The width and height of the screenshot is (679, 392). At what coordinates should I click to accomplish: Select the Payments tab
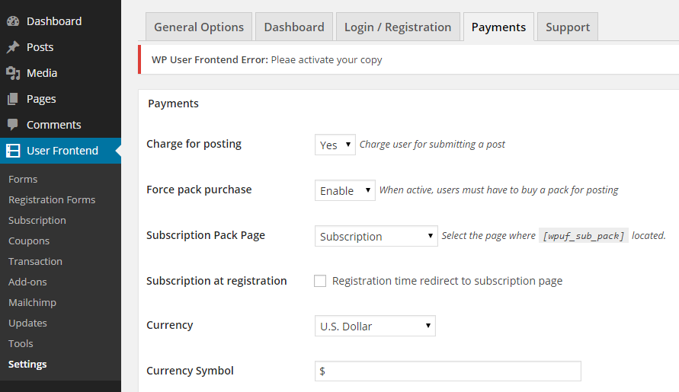499,27
